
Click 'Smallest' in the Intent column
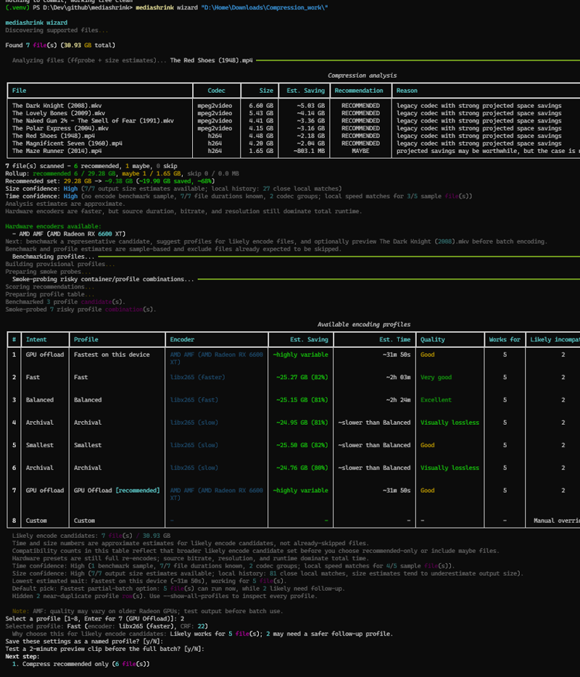pyautogui.click(x=40, y=445)
